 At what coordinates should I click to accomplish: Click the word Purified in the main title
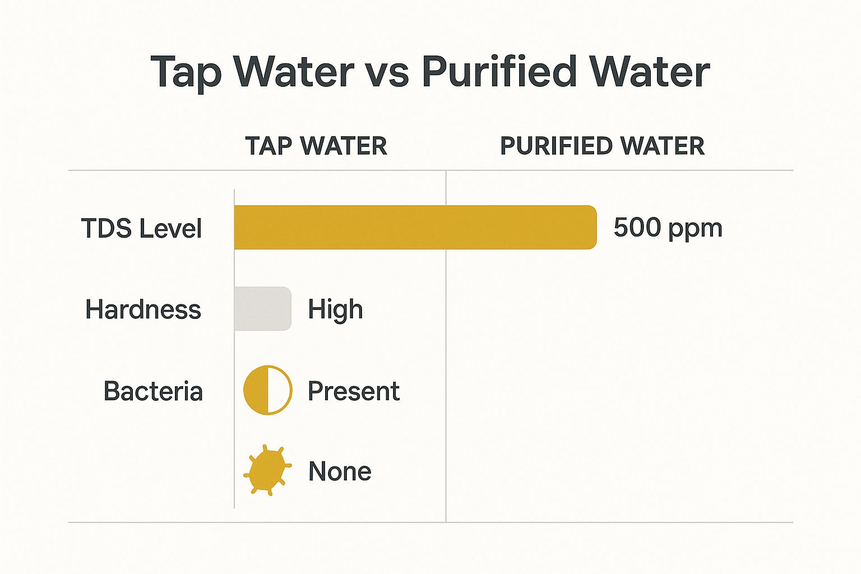pos(499,73)
